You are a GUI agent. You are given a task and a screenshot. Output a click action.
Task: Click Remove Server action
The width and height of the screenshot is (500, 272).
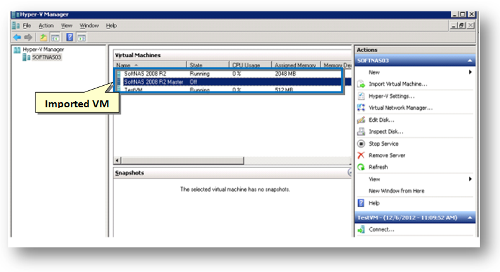click(387, 155)
